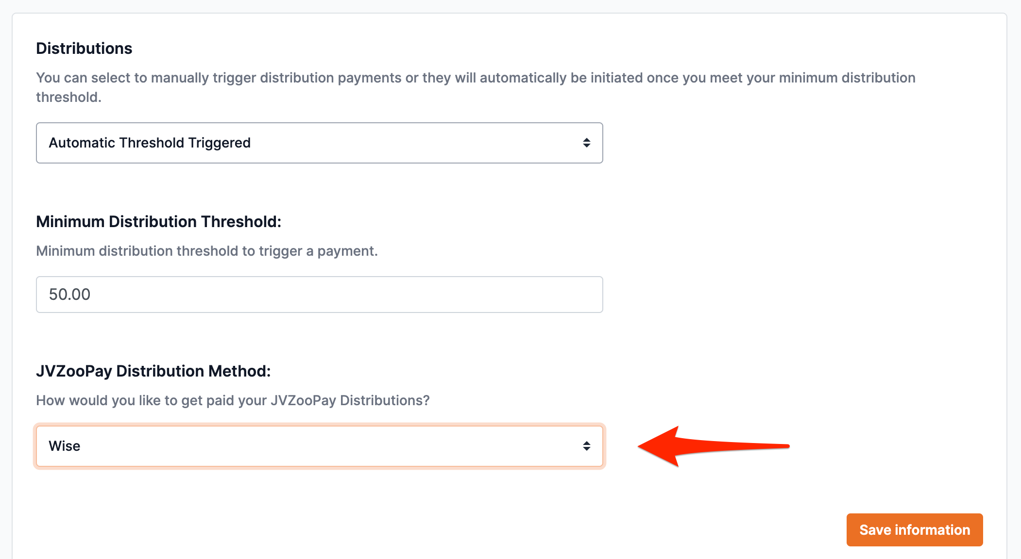Click the word 'Distributions?' in payment question
Image resolution: width=1021 pixels, height=559 pixels.
pos(385,401)
